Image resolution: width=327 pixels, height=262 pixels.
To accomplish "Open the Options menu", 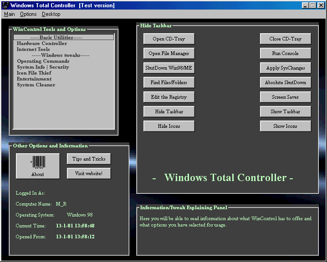I will 28,14.
